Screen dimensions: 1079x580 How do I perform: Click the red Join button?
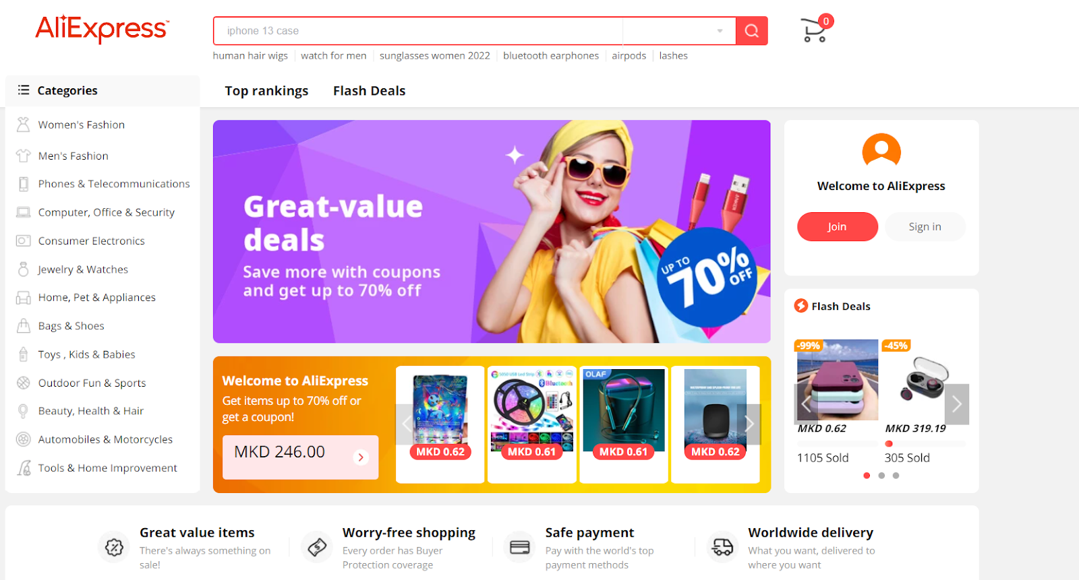click(x=838, y=227)
